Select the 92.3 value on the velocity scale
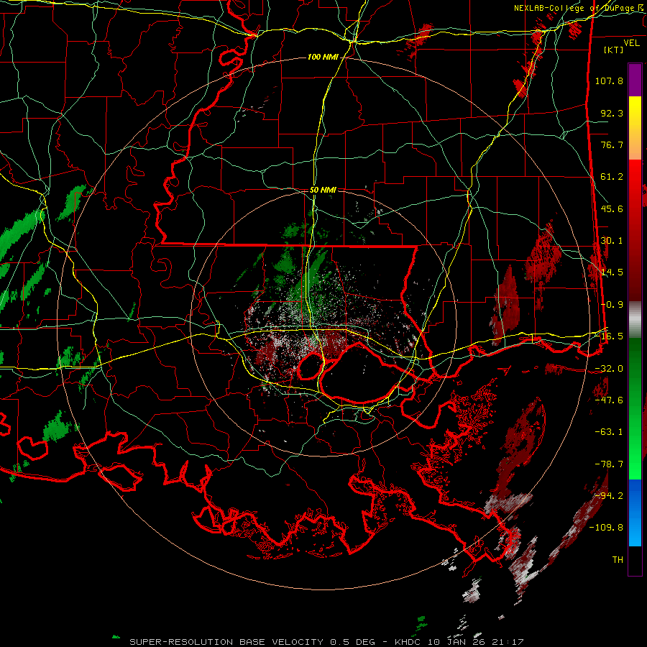This screenshot has width=647, height=647. tap(612, 113)
